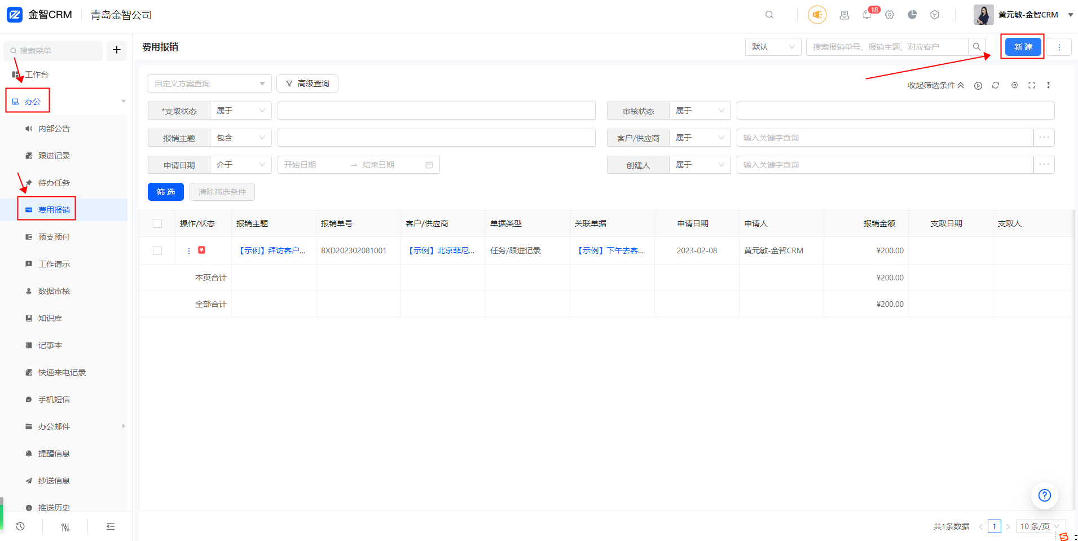Click the 金智CRM logo icon
This screenshot has width=1078, height=541.
click(x=15, y=15)
